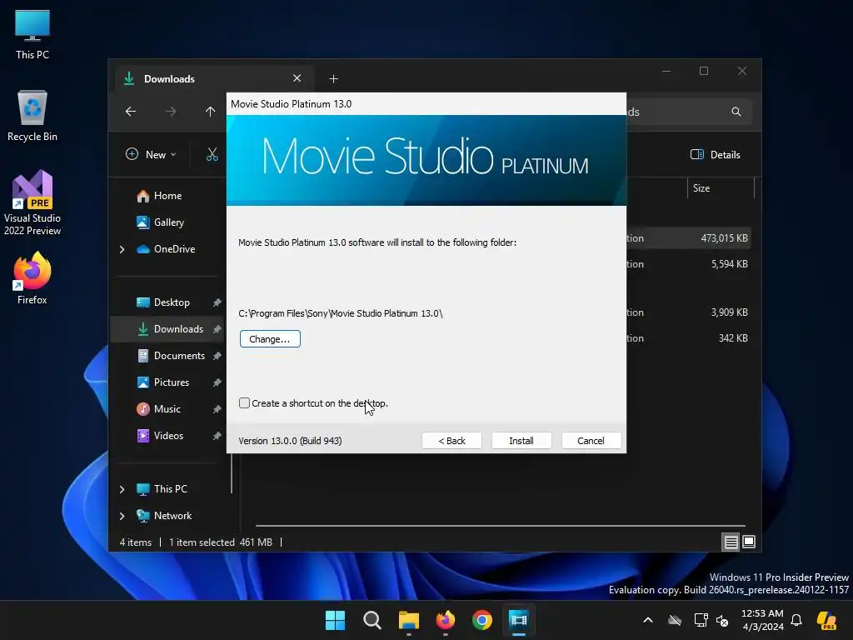
Task: Unpin Desktop using its pin icon
Action: 217,302
